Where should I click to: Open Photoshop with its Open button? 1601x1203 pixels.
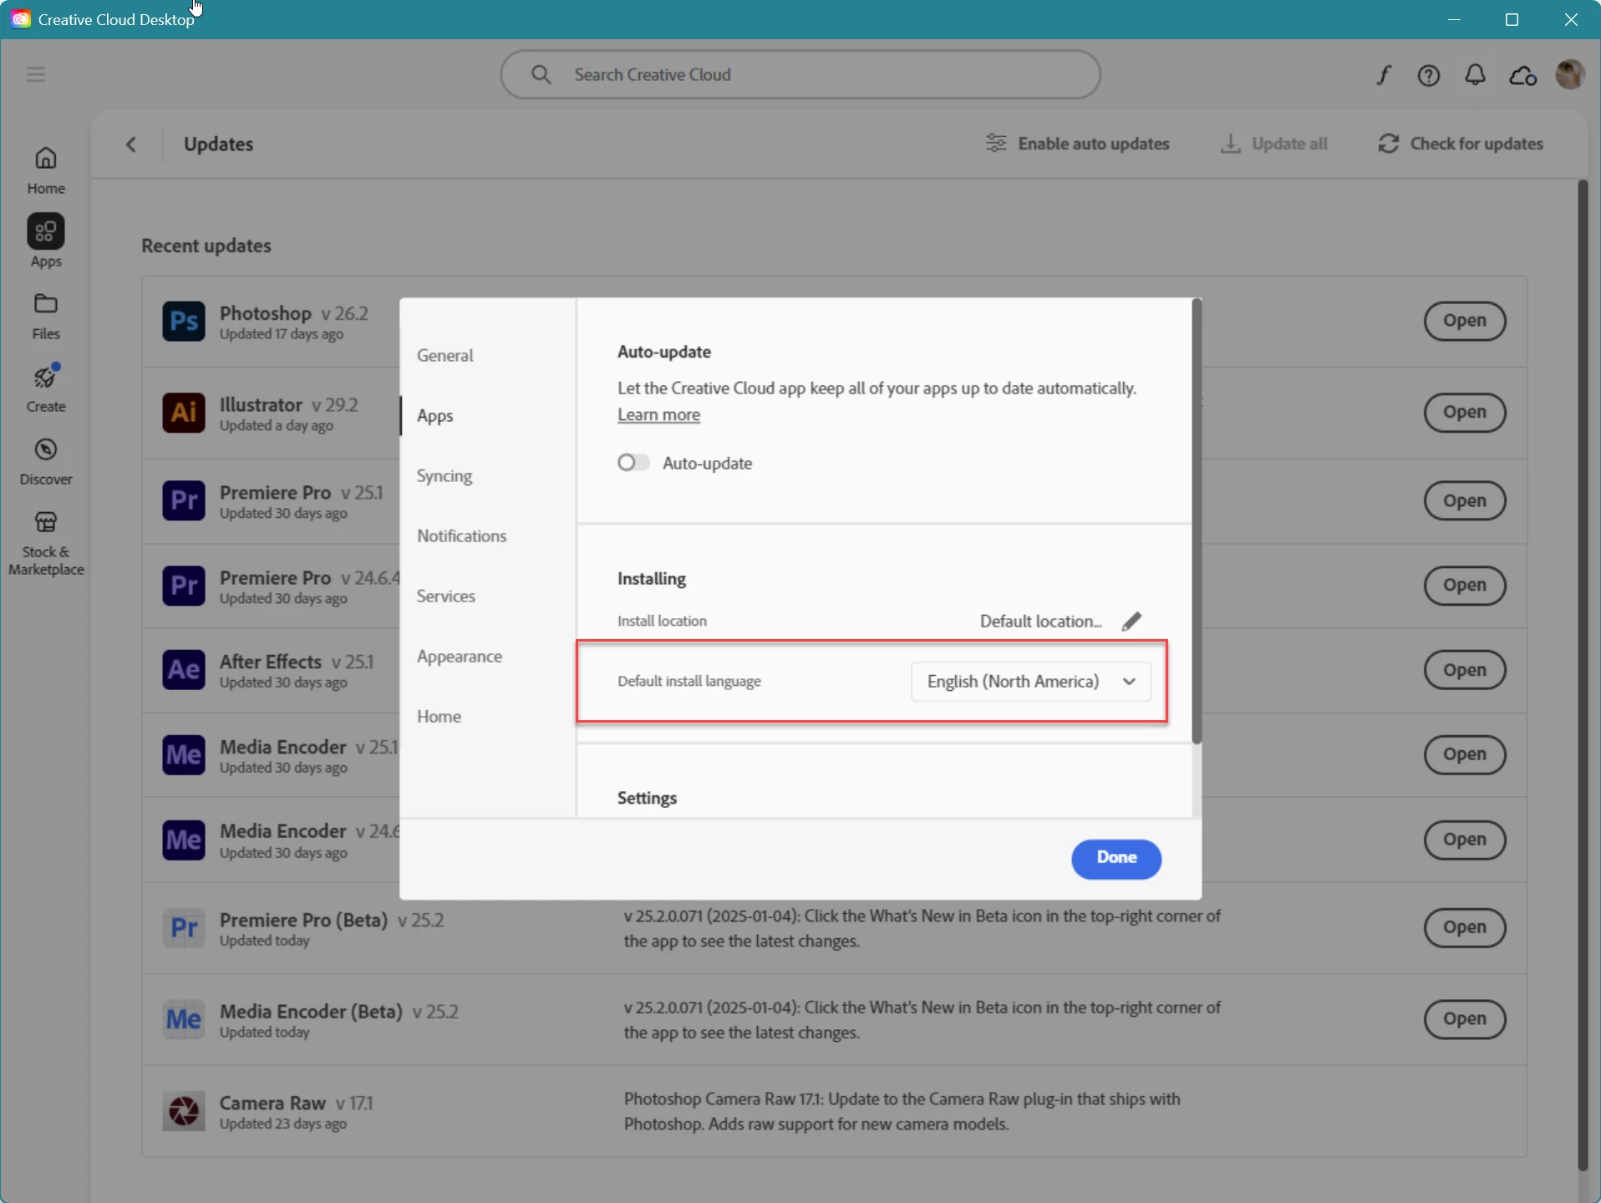pos(1465,321)
